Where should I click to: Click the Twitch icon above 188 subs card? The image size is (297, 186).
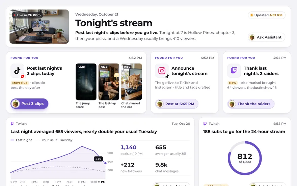point(205,123)
